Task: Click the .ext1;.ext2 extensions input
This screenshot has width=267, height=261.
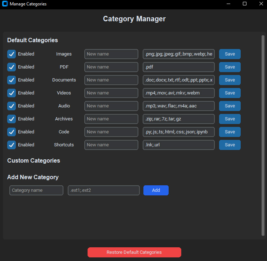Action: click(104, 190)
